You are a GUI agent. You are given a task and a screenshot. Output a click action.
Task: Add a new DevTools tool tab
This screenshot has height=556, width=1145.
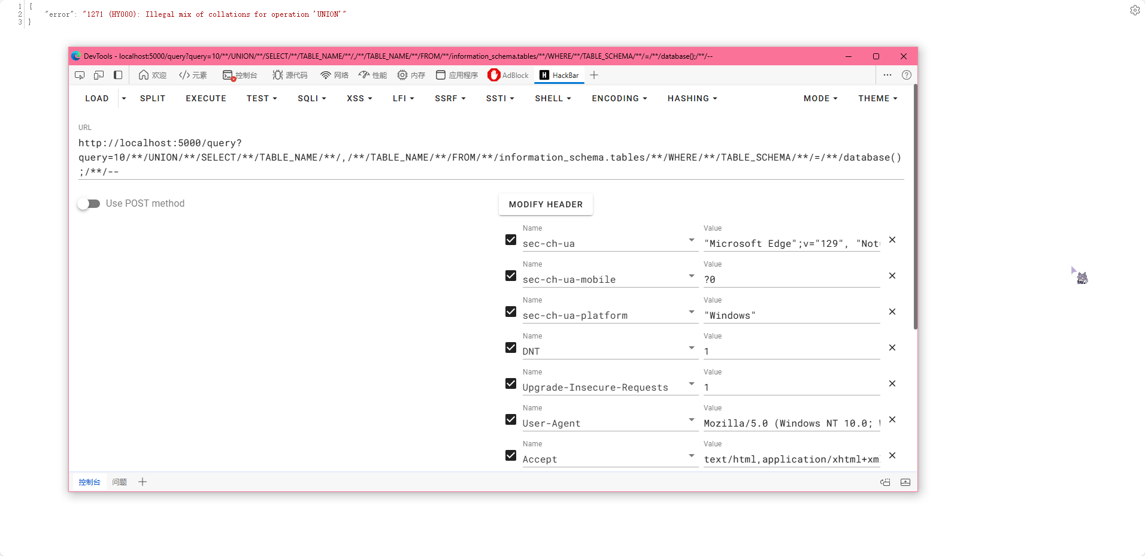[x=593, y=75]
